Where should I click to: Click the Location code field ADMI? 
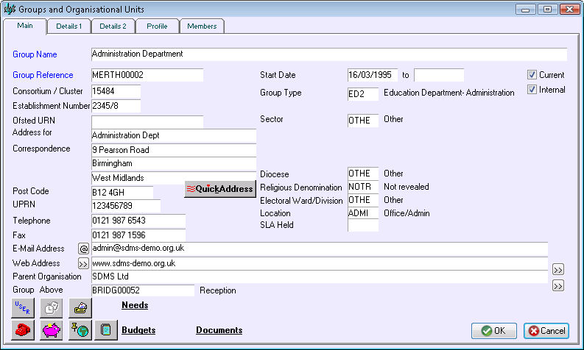click(x=363, y=213)
